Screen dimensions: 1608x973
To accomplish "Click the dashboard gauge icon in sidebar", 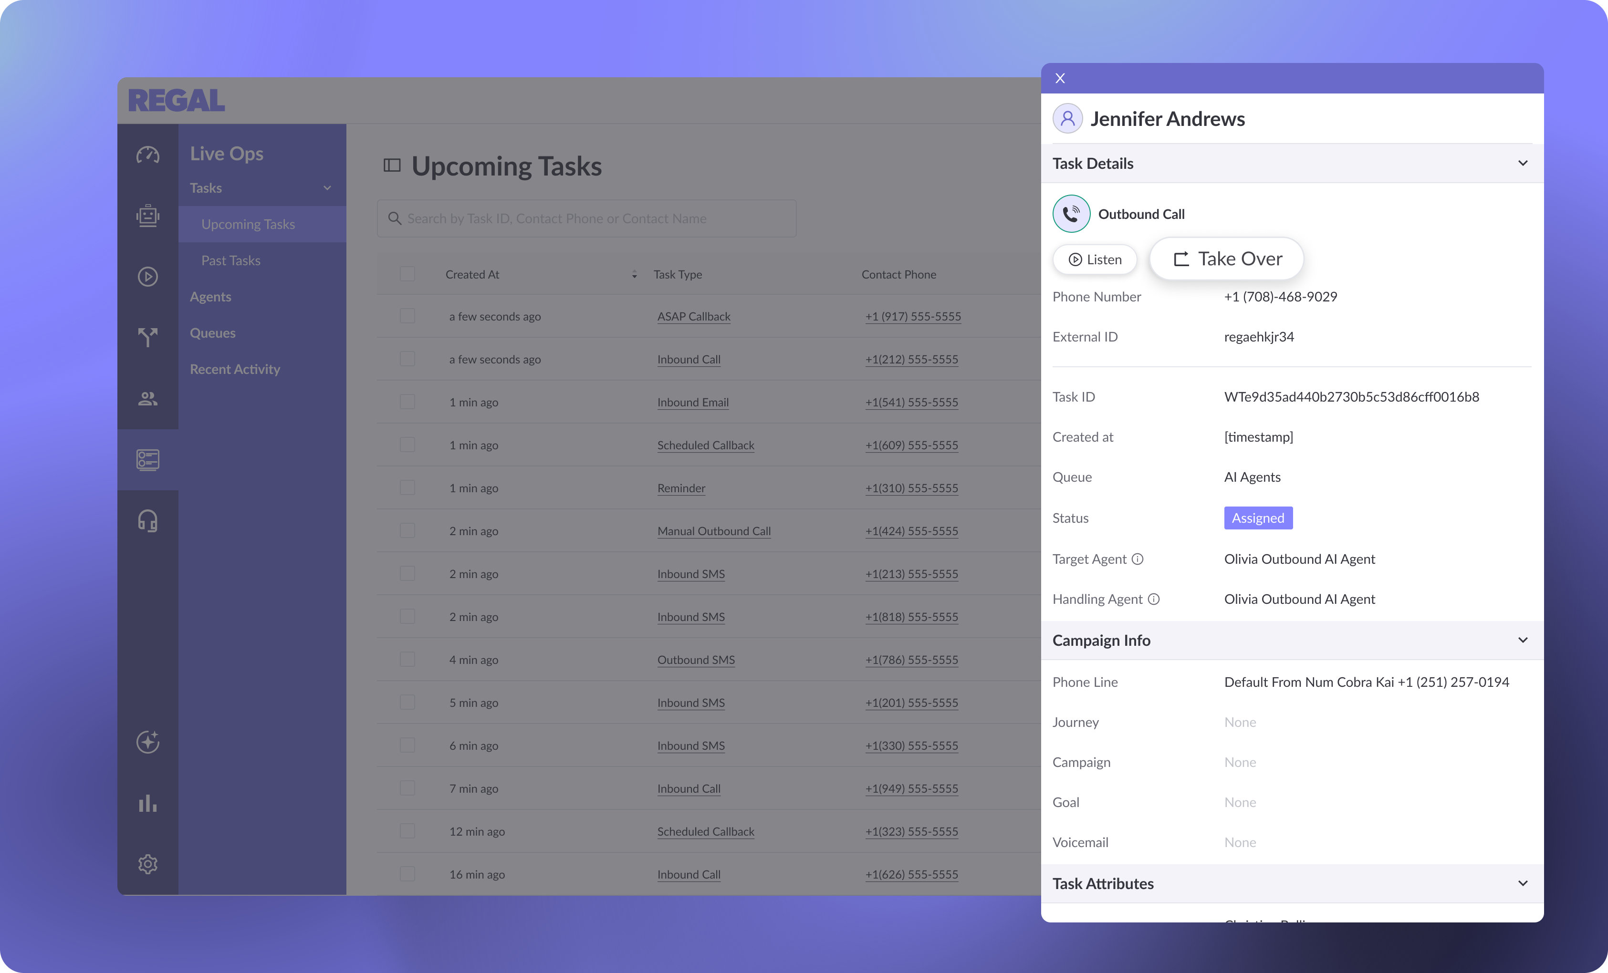I will 147,155.
